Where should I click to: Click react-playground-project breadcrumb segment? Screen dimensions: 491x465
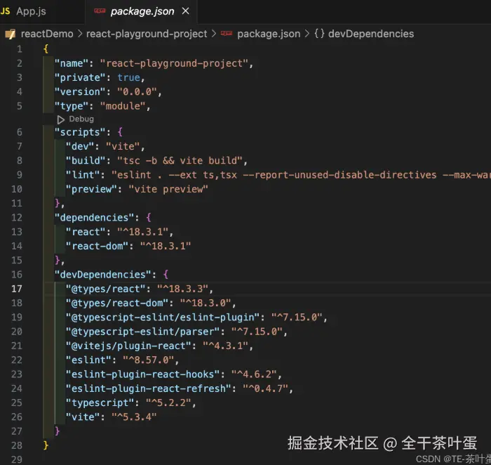pos(147,34)
